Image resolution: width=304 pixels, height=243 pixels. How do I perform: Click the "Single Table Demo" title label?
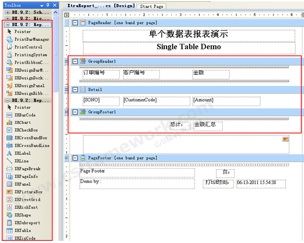(x=188, y=47)
